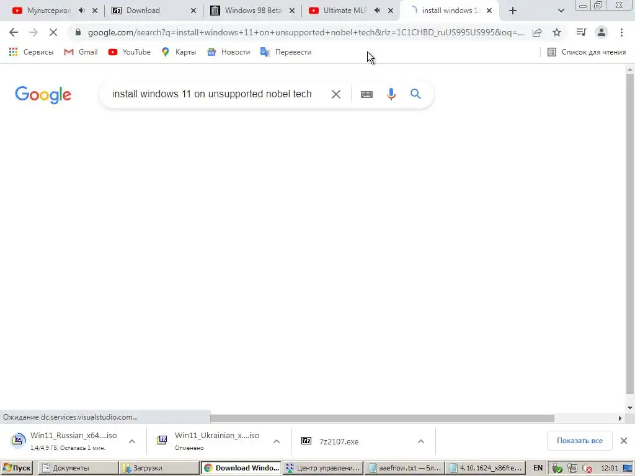Screen dimensions: 635x476
Task: Open the Пуск start menu
Action: click(x=17, y=468)
